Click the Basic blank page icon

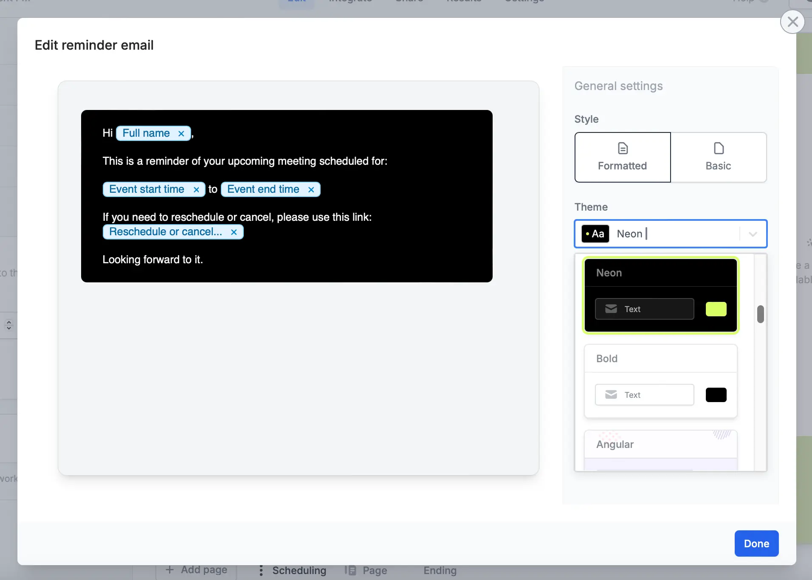click(719, 148)
